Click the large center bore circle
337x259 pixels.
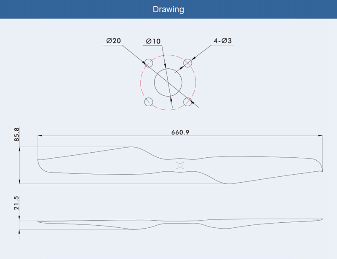point(168,82)
